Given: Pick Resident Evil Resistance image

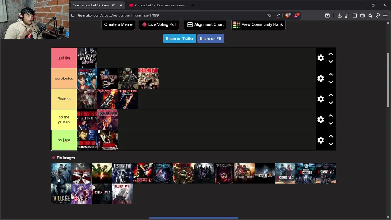Looking at the screenshot, I should point(305,173).
